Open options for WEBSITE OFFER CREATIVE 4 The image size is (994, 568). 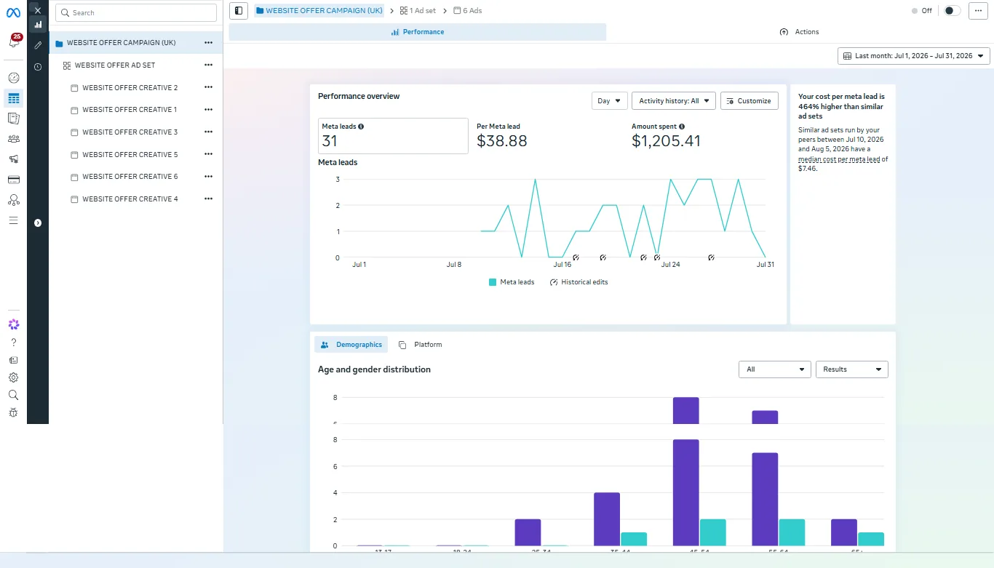(x=208, y=199)
